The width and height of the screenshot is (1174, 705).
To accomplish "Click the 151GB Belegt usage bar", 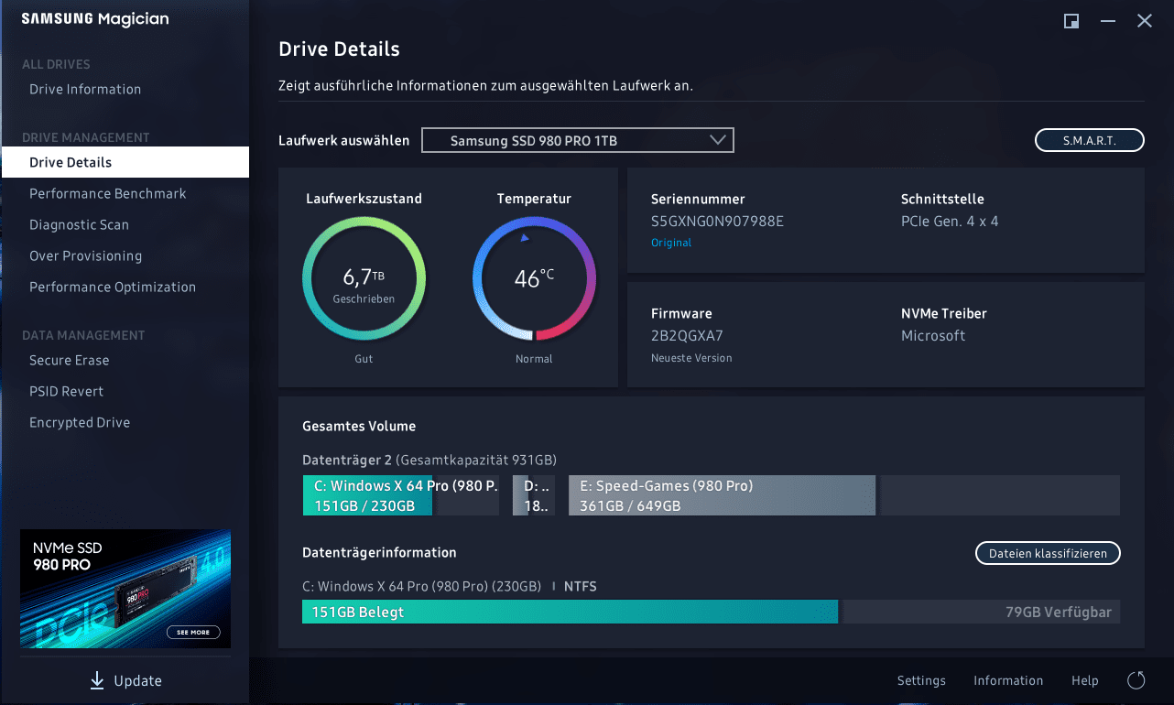I will click(x=570, y=612).
